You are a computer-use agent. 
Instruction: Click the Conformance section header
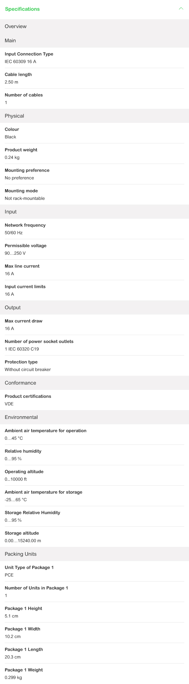click(x=20, y=383)
